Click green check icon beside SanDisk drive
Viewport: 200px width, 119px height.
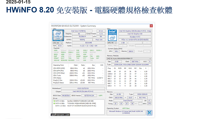54,101
